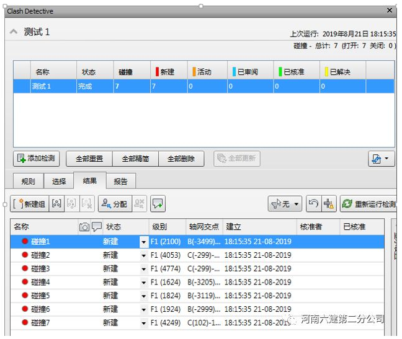
Task: Open the import/export clash tests dropdown
Action: click(x=382, y=159)
